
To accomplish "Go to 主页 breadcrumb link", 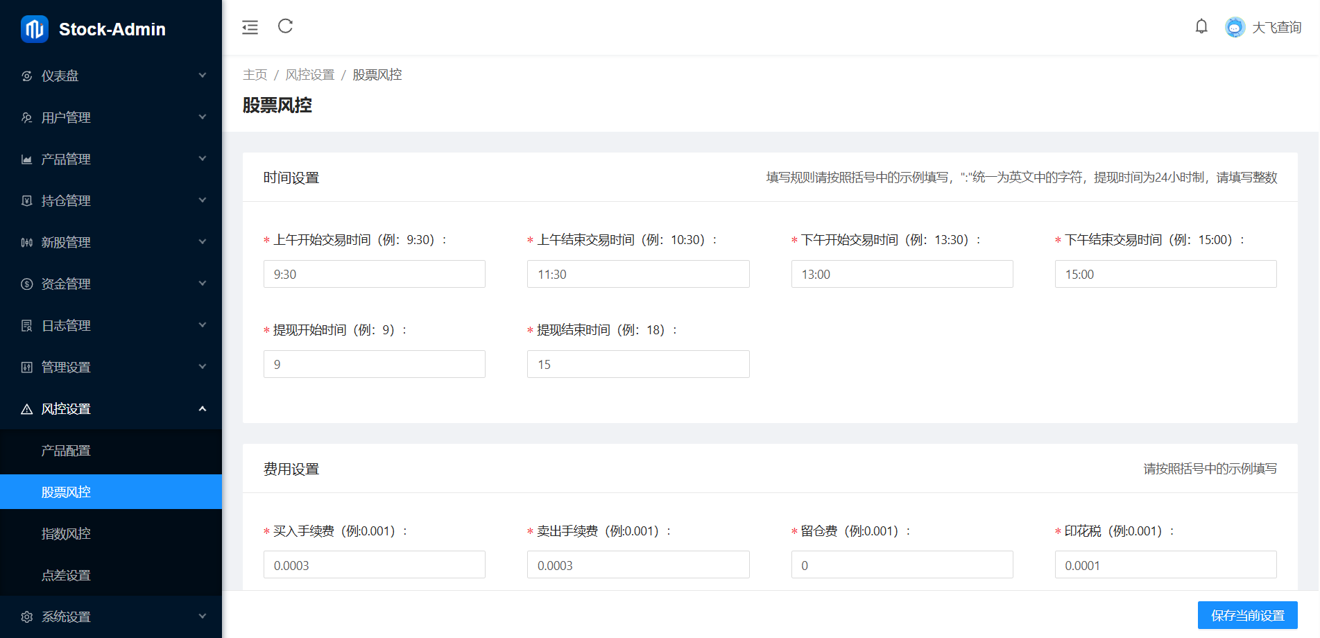I will 255,75.
